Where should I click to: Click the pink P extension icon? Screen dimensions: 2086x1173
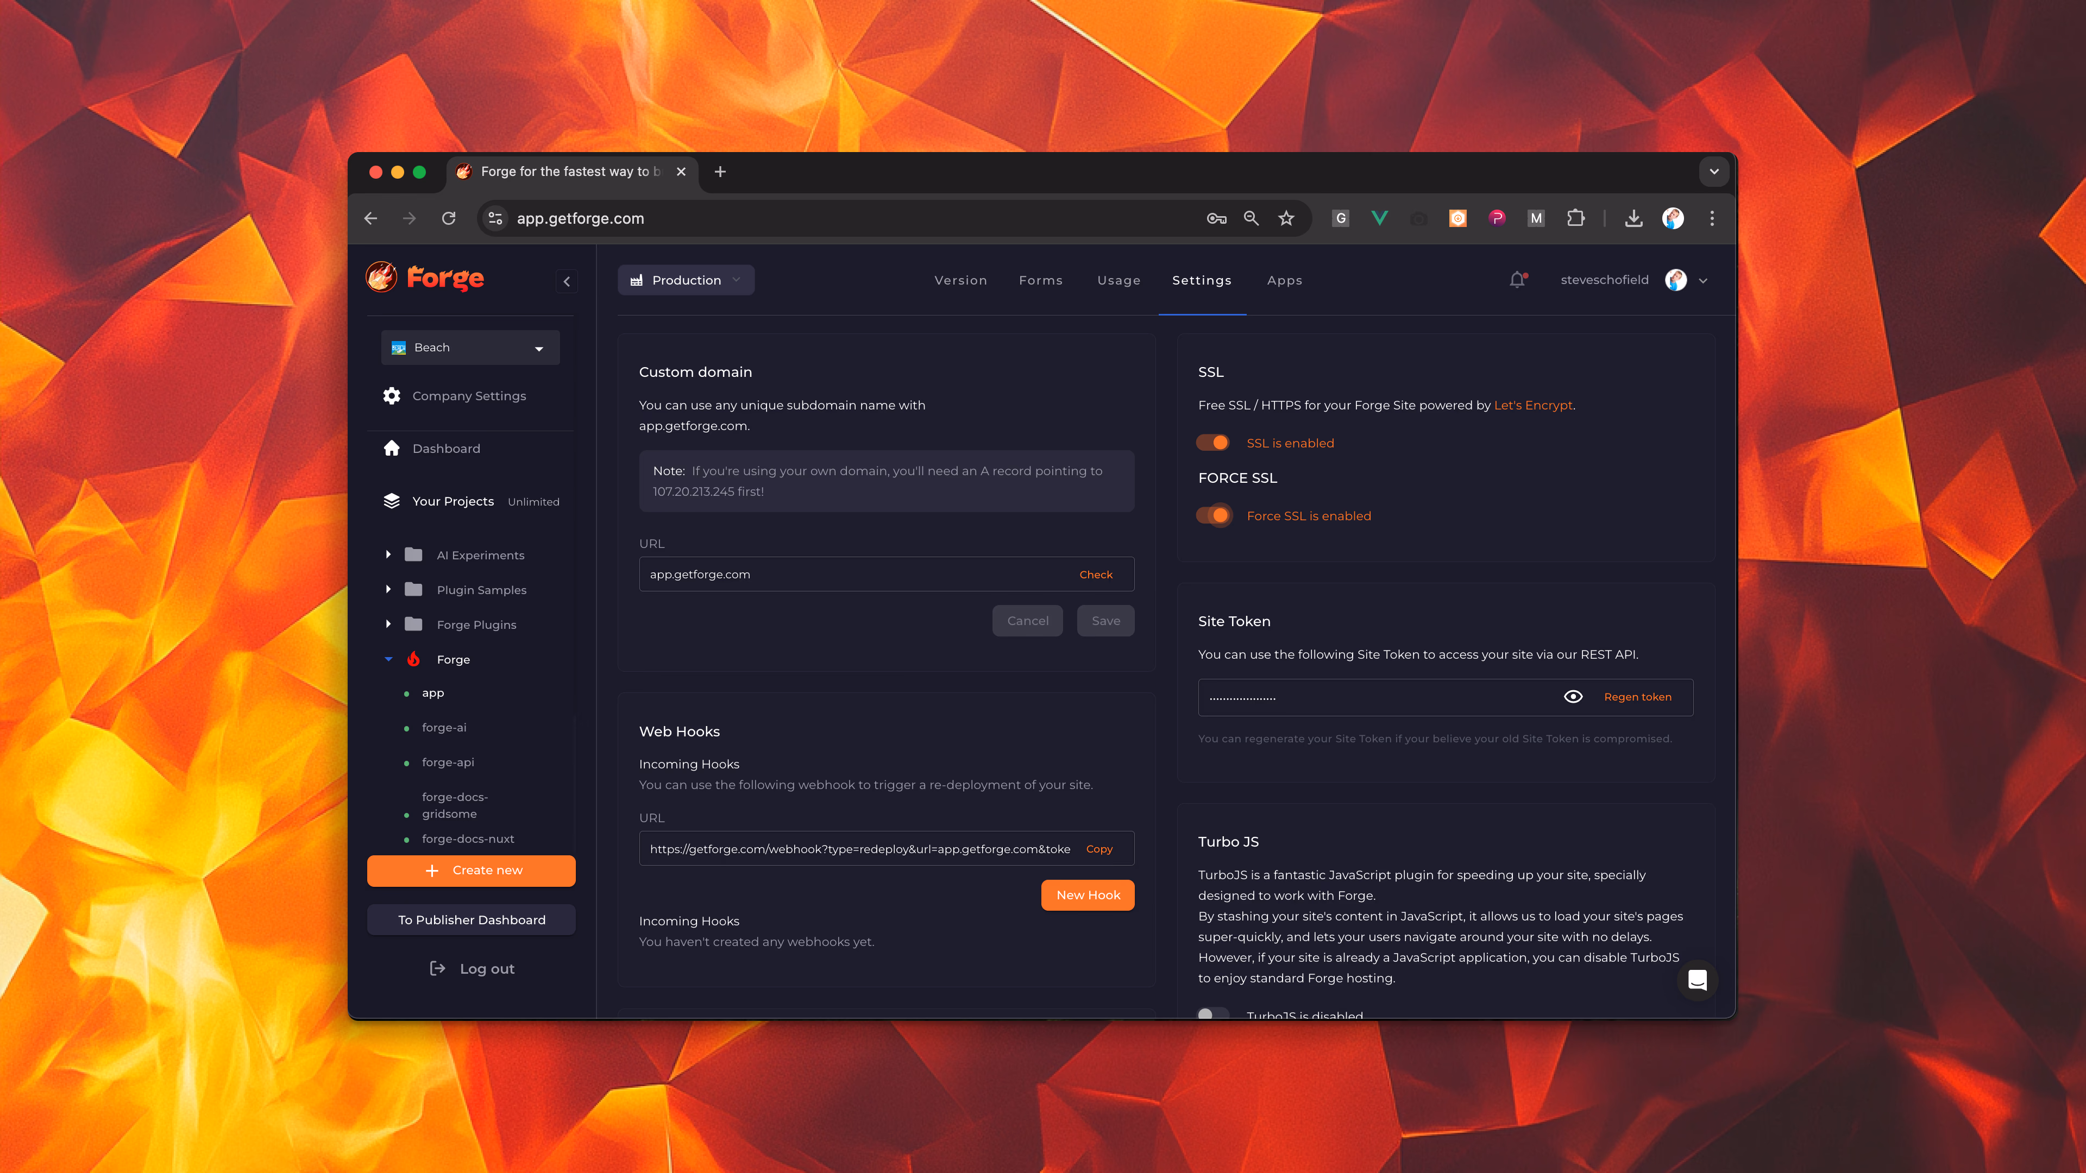pos(1497,218)
